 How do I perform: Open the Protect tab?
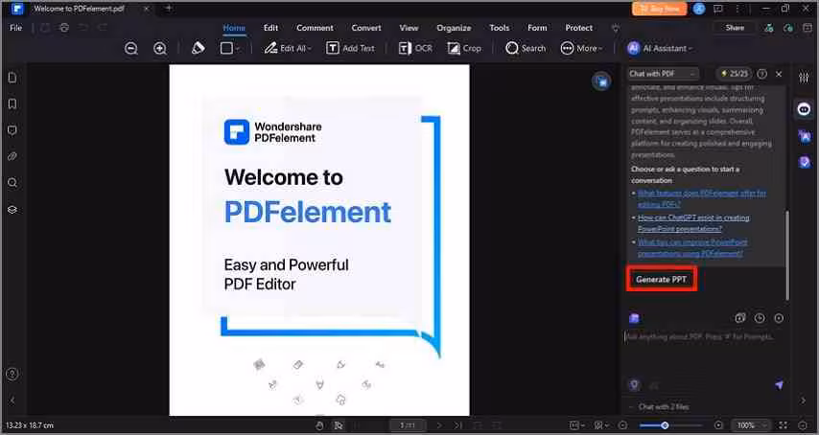click(578, 28)
